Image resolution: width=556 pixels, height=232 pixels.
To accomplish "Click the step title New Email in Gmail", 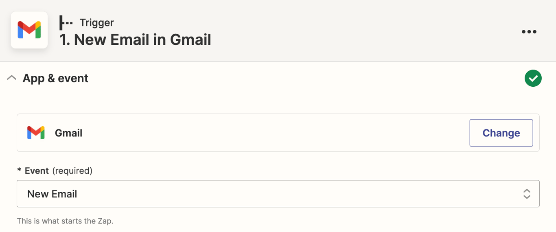I will tap(135, 40).
